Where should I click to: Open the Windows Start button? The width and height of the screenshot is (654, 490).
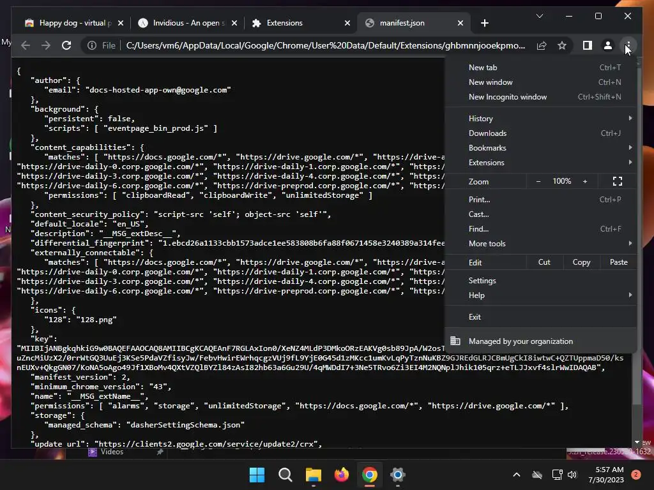(257, 475)
